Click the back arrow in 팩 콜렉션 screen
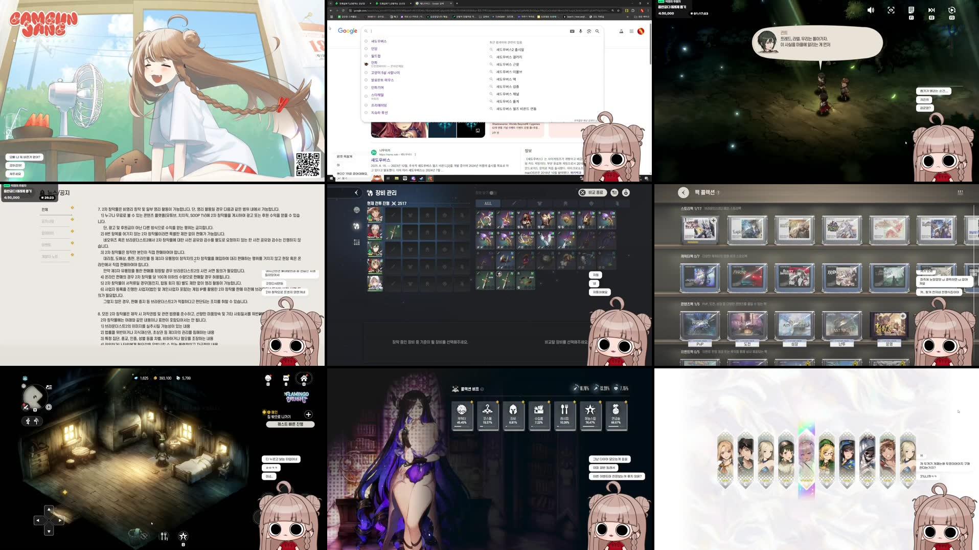 [x=684, y=192]
